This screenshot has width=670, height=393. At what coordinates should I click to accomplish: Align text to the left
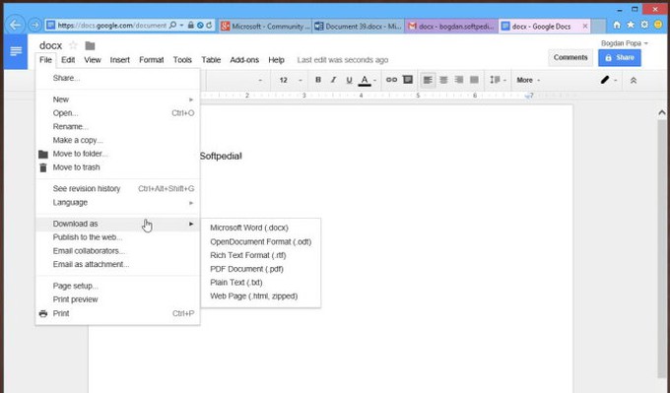428,80
